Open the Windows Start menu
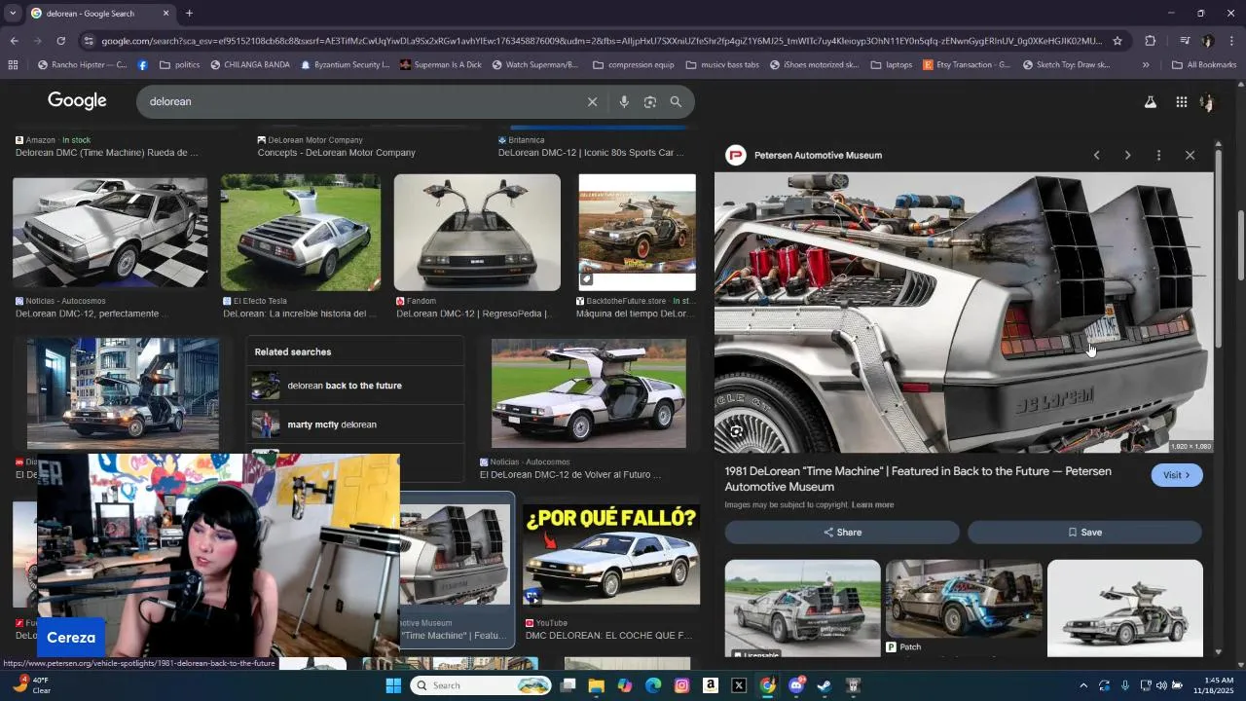The width and height of the screenshot is (1246, 701). pos(393,685)
